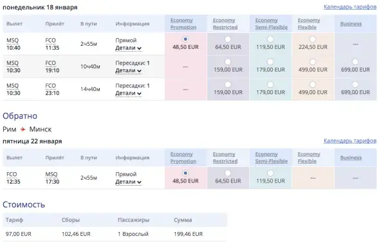
Task: Open Economy Promotion header in outbound table
Action: click(183, 24)
